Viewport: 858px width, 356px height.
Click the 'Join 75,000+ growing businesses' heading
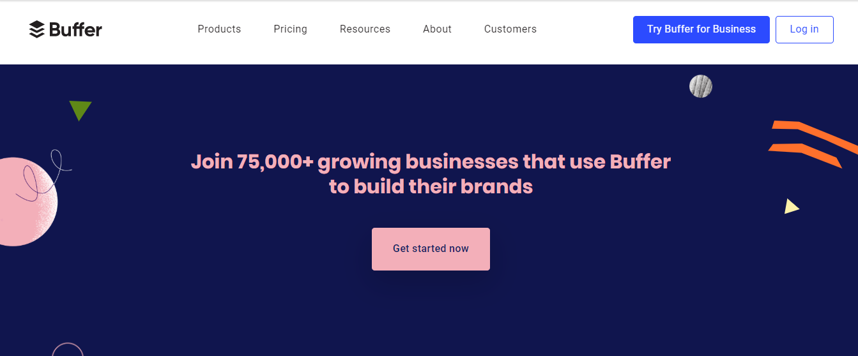tap(431, 161)
